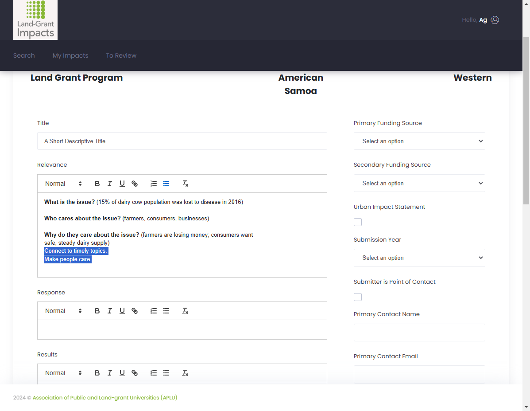Apply numbered list in Relevance editor
This screenshot has width=530, height=411.
pos(154,184)
